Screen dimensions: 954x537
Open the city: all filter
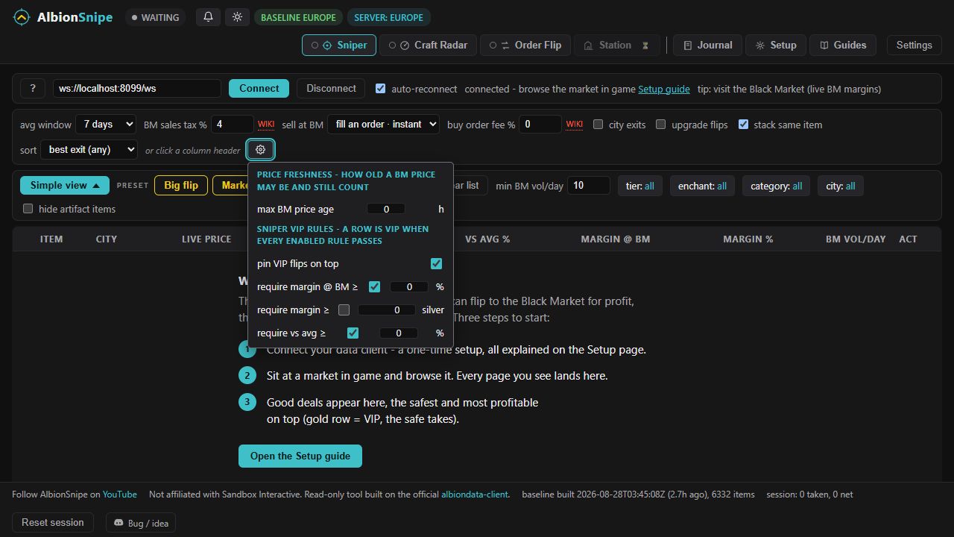pyautogui.click(x=840, y=186)
